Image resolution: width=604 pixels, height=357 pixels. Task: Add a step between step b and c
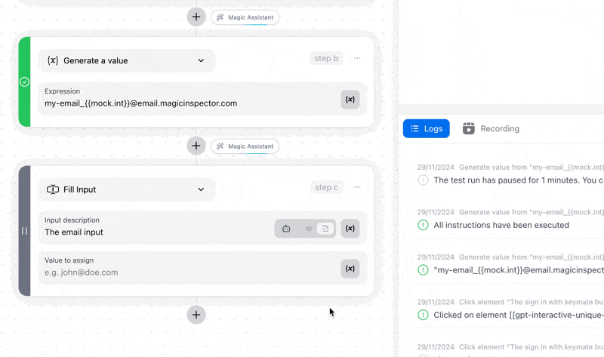196,146
